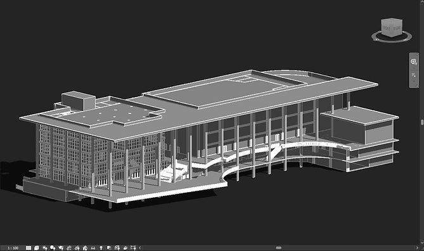This screenshot has width=424, height=251.
Task: Collapse view control bar with the left chevron
Action: (140, 248)
